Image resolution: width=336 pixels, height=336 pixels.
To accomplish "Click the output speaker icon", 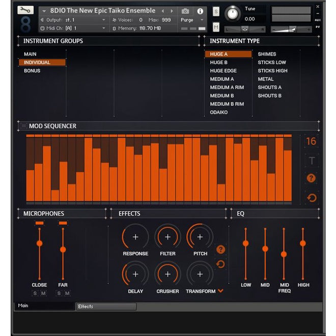I will pyautogui.click(x=42, y=20).
